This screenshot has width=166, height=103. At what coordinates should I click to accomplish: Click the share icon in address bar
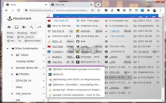point(92,10)
